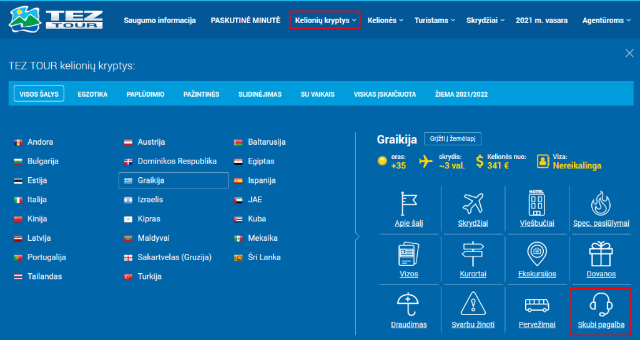The width and height of the screenshot is (640, 340).
Task: Click the yellow airplane flight-time icon
Action: 425,162
